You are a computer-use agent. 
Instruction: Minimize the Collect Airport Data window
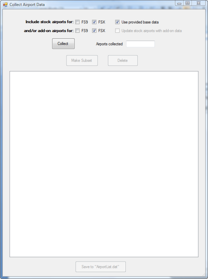tap(179, 3)
